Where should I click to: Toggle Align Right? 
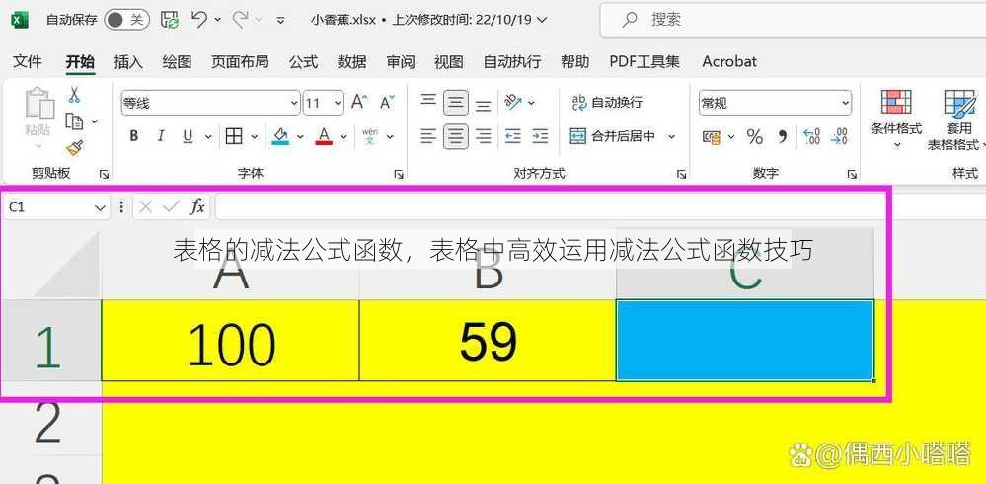coord(483,136)
